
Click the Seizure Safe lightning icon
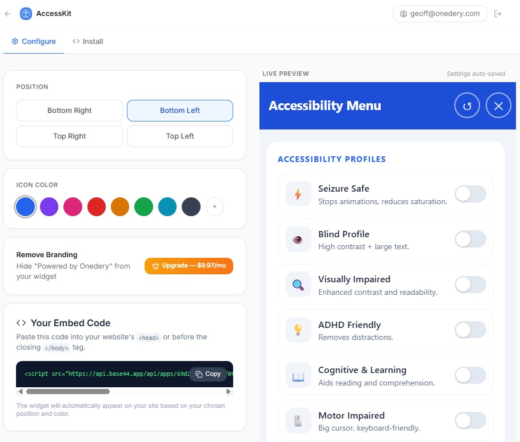[298, 194]
